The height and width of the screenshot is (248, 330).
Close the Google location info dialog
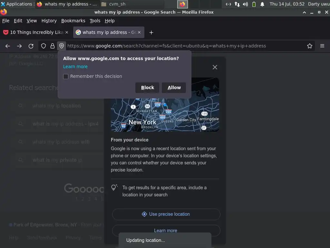coord(215,67)
